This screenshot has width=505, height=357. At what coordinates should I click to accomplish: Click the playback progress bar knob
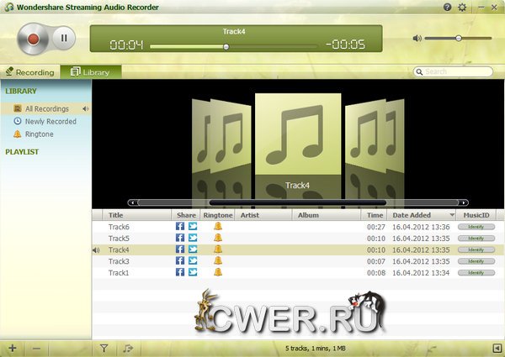tap(226, 47)
